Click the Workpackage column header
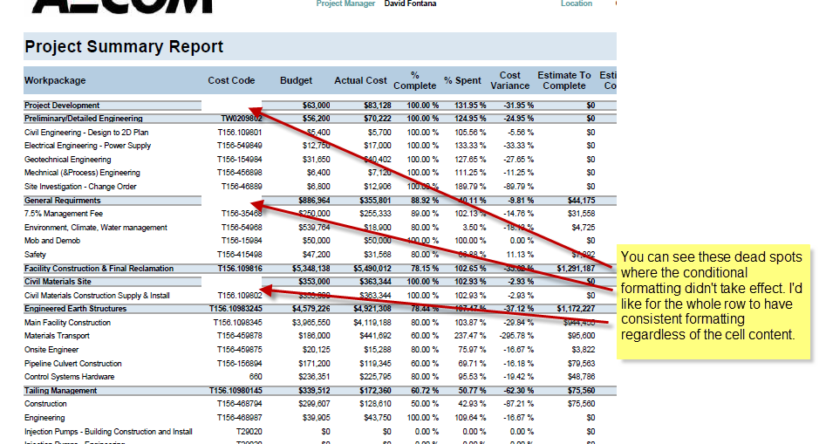Viewport: 826px width, 444px height. (55, 80)
